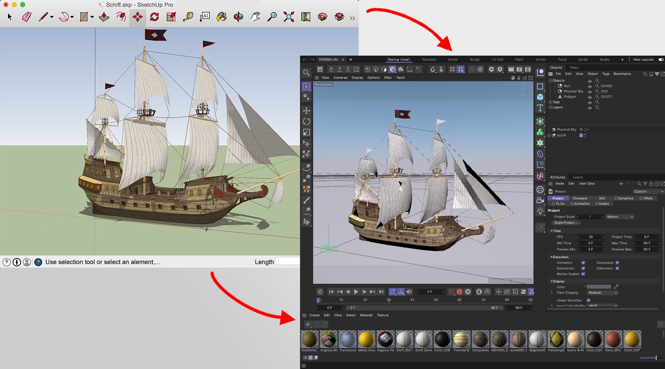Select the arrow Select tool in SketchUp
The height and width of the screenshot is (369, 665).
[x=10, y=17]
